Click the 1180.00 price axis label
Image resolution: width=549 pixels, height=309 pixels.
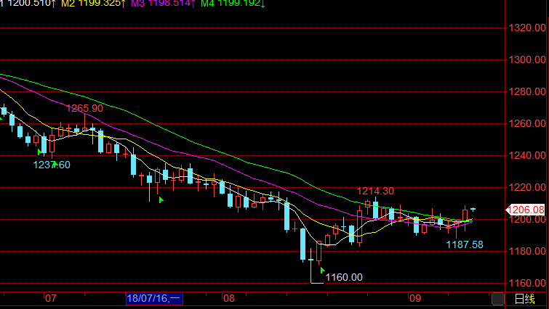click(527, 251)
